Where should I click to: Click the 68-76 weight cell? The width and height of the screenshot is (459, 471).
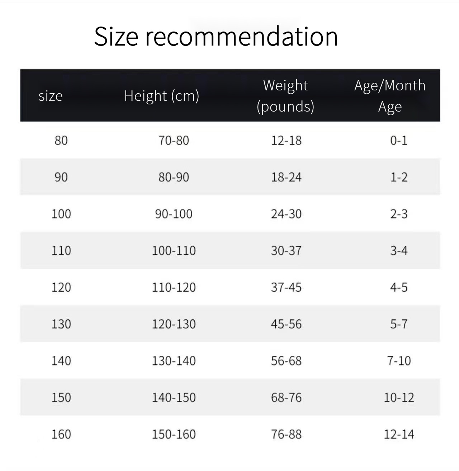point(286,397)
